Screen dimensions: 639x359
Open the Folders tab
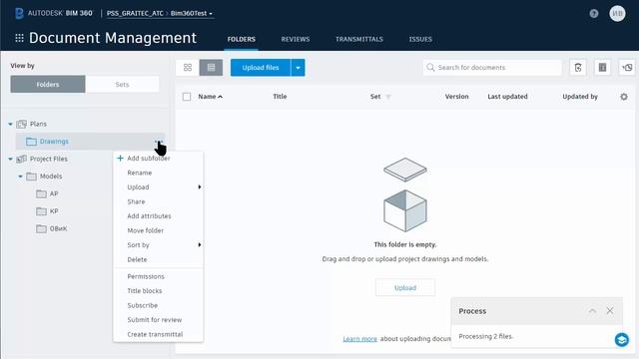242,39
